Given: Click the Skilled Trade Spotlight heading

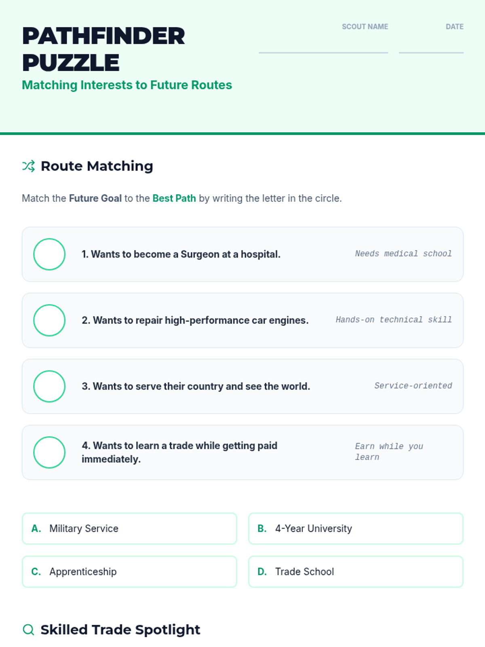Looking at the screenshot, I should 120,630.
